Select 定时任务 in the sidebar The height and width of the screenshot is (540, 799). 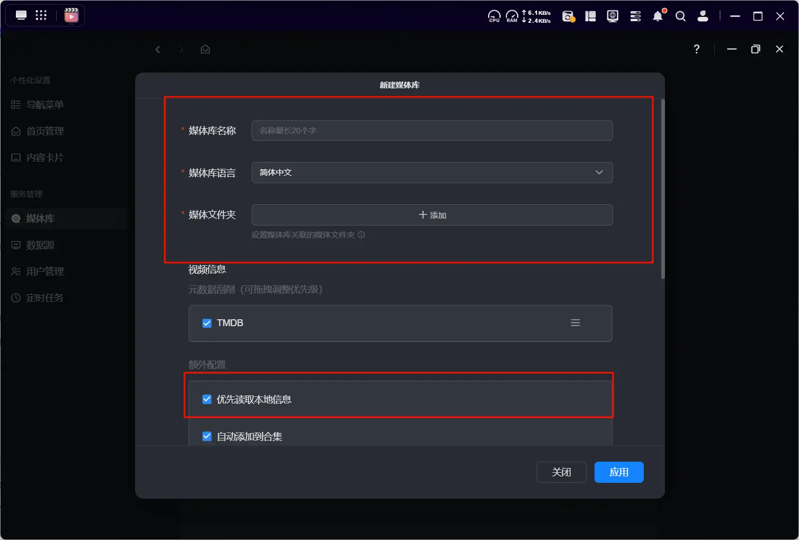click(x=45, y=298)
